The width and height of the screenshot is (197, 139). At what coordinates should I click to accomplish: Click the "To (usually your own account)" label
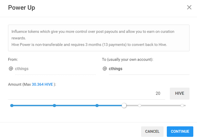pyautogui.click(x=128, y=59)
